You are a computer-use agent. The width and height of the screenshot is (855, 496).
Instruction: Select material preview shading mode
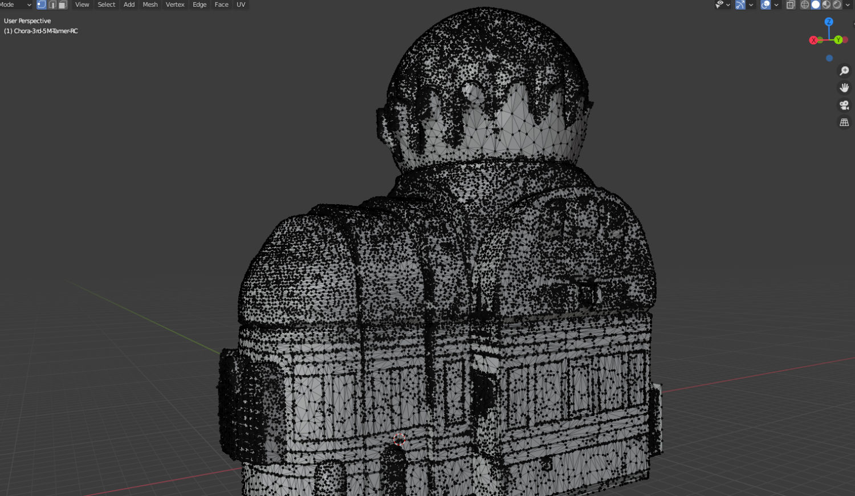[826, 5]
